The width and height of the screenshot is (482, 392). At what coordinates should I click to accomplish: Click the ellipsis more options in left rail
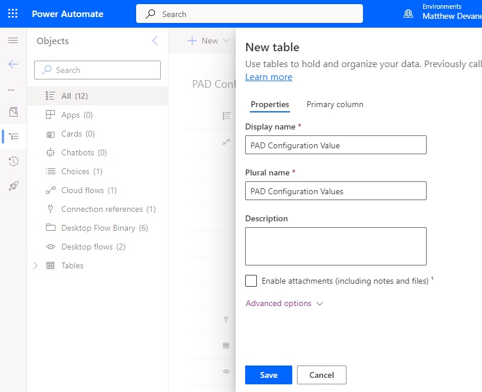[x=11, y=90]
